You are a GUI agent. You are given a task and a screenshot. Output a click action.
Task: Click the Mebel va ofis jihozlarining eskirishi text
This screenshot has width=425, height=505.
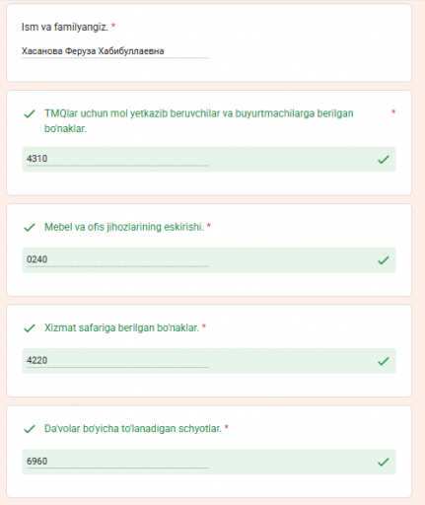(x=124, y=227)
